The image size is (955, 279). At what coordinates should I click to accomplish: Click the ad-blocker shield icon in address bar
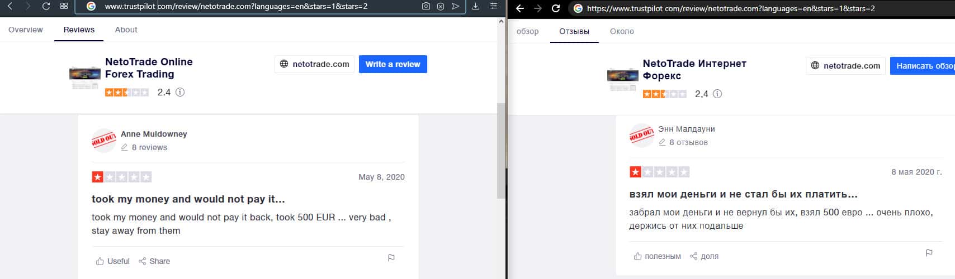pyautogui.click(x=441, y=6)
